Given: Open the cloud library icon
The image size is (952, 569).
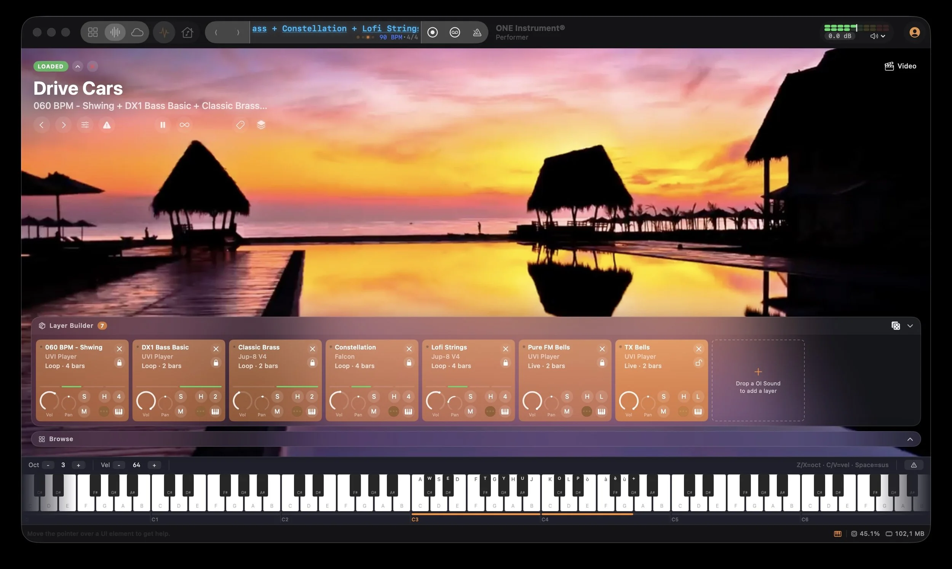Looking at the screenshot, I should pyautogui.click(x=137, y=32).
